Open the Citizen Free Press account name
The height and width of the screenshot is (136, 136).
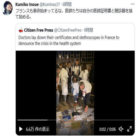click(39, 30)
